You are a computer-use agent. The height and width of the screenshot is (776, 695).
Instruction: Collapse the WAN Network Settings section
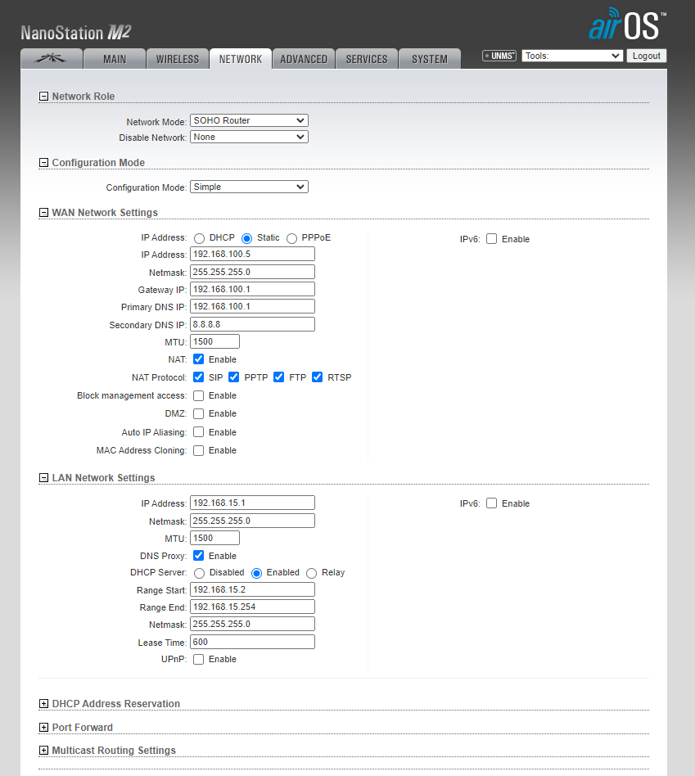pos(43,213)
